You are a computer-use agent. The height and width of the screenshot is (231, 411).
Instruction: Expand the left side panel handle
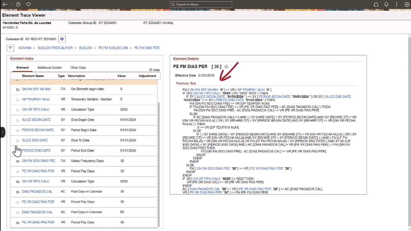point(2,132)
